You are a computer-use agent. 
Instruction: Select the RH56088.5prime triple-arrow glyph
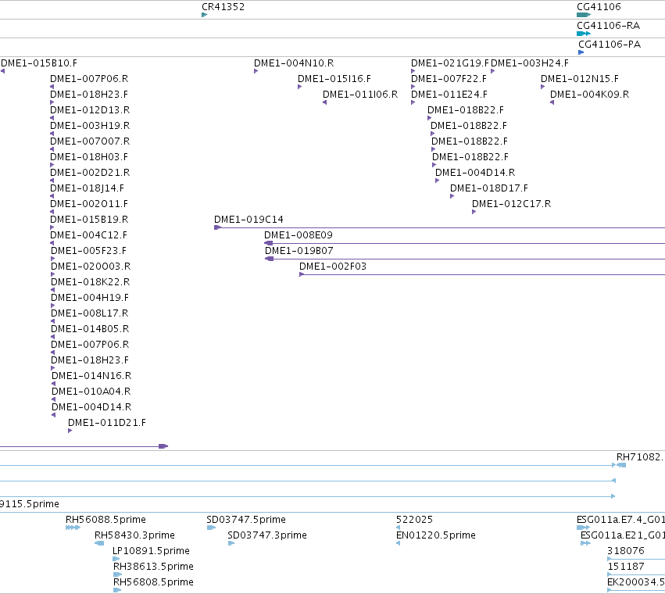click(x=73, y=528)
